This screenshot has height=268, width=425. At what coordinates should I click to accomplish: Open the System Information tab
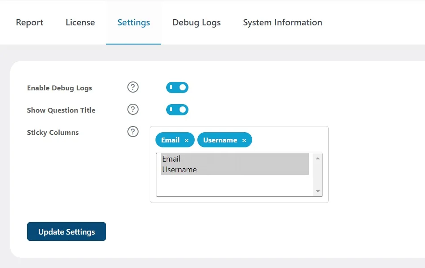tap(282, 22)
